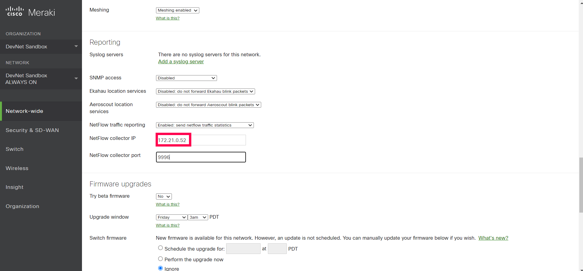Open Security & SD-WAN menu

[x=32, y=130]
